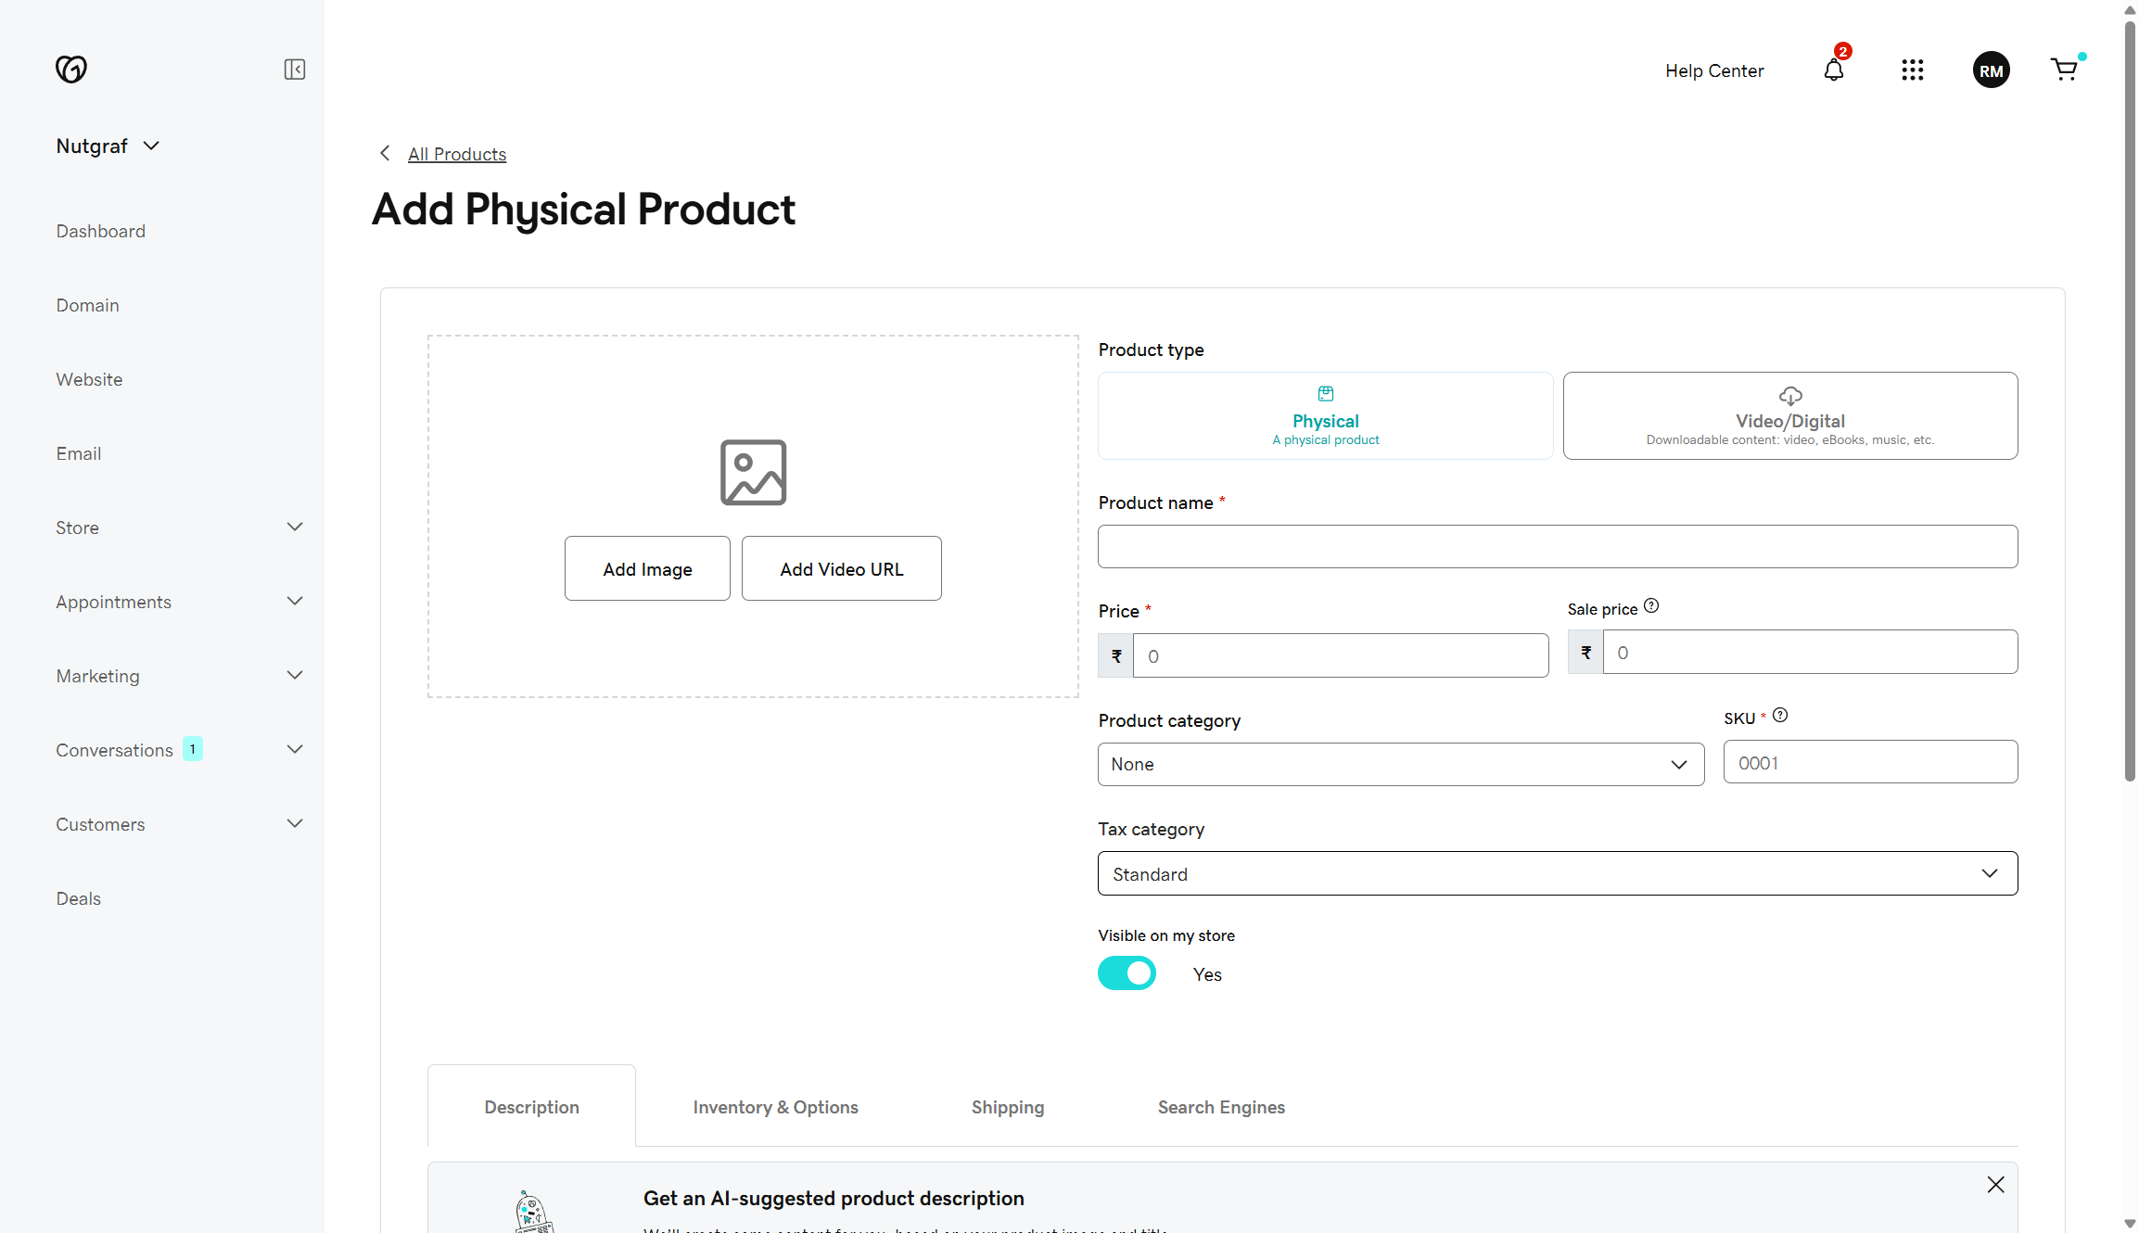Disable the Visible on my store toggle

[1127, 973]
